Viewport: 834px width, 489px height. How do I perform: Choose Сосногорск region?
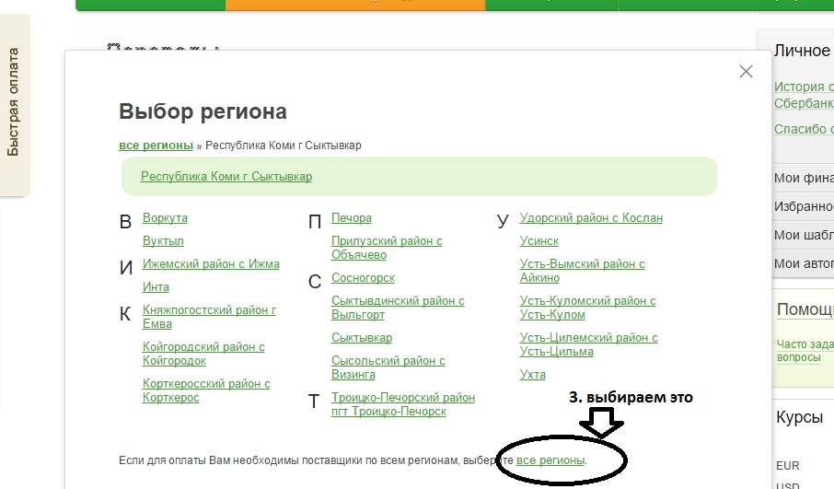(363, 277)
